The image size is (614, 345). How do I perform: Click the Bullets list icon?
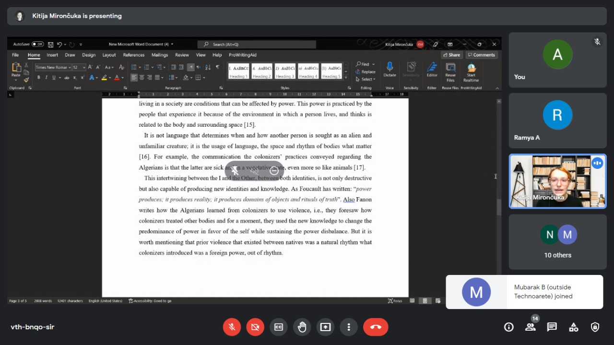pos(134,67)
